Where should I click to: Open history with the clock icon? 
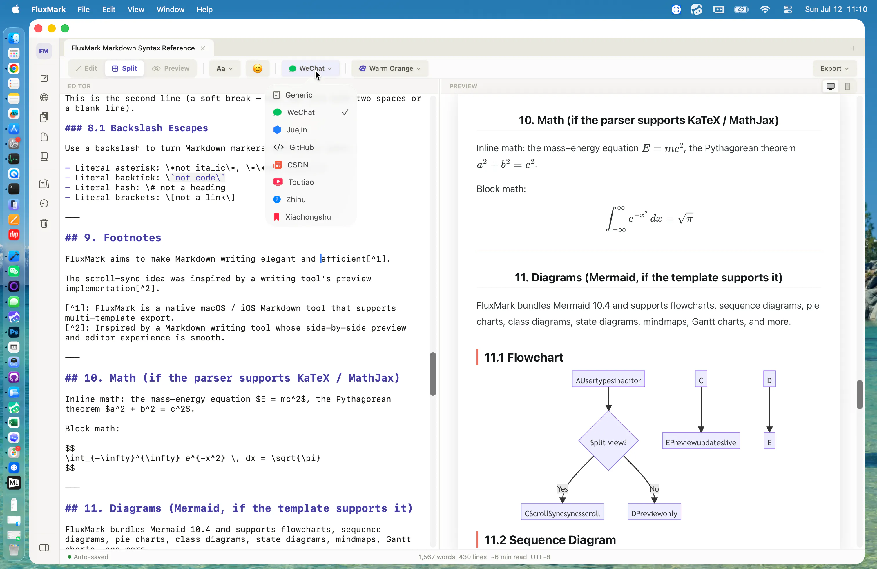44,204
